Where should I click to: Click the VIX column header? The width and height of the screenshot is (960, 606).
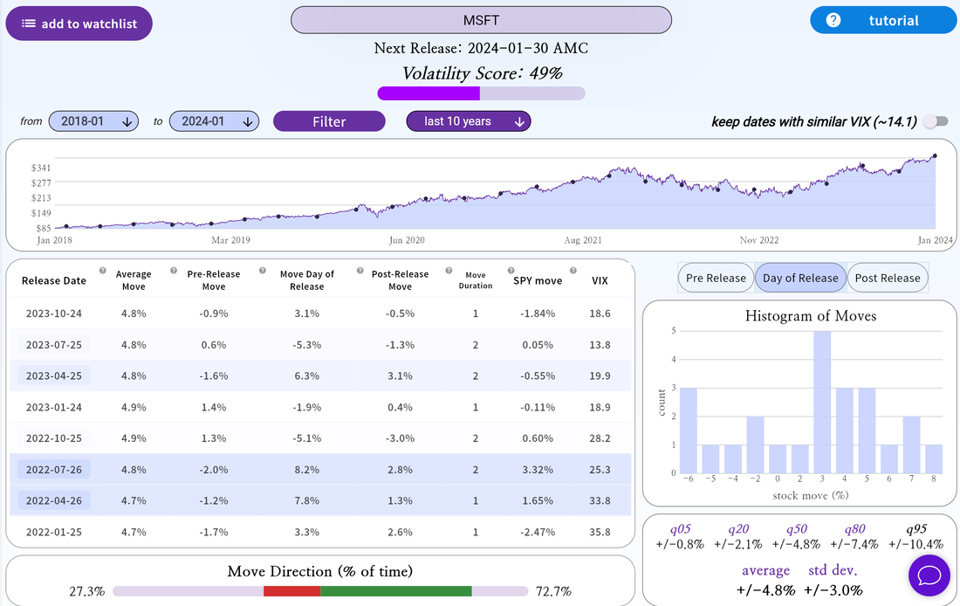click(x=600, y=280)
